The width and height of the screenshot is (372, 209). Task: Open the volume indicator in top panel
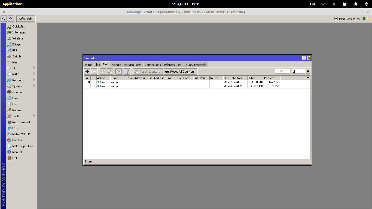[x=312, y=4]
